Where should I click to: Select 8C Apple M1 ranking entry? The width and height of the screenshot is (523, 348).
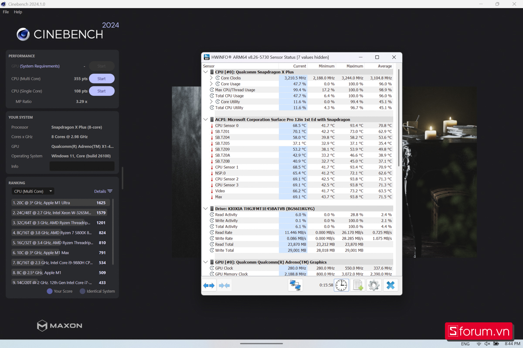click(60, 273)
